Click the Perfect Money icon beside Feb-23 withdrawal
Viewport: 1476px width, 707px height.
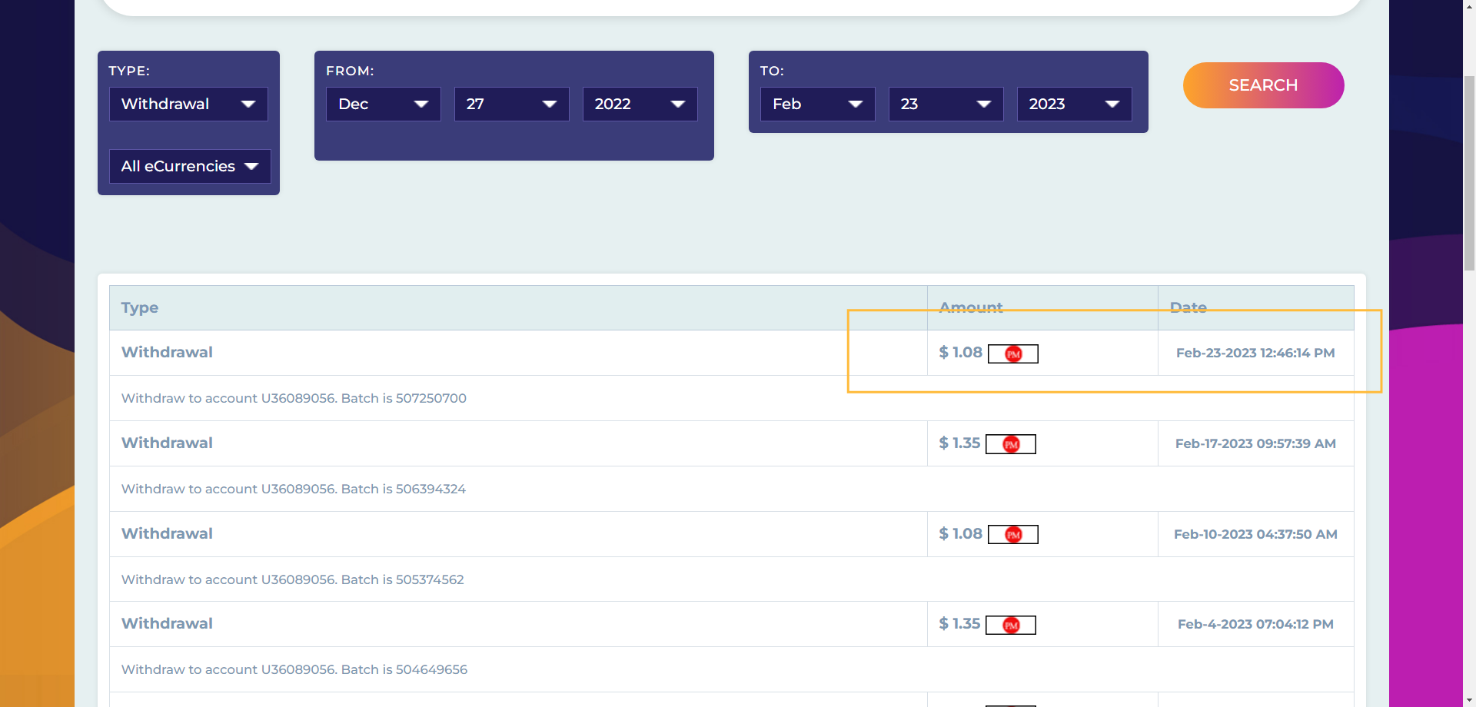point(1013,353)
